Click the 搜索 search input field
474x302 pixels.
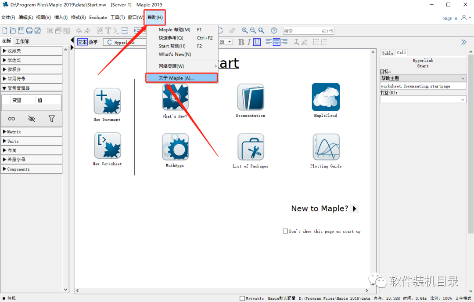[x=308, y=31]
